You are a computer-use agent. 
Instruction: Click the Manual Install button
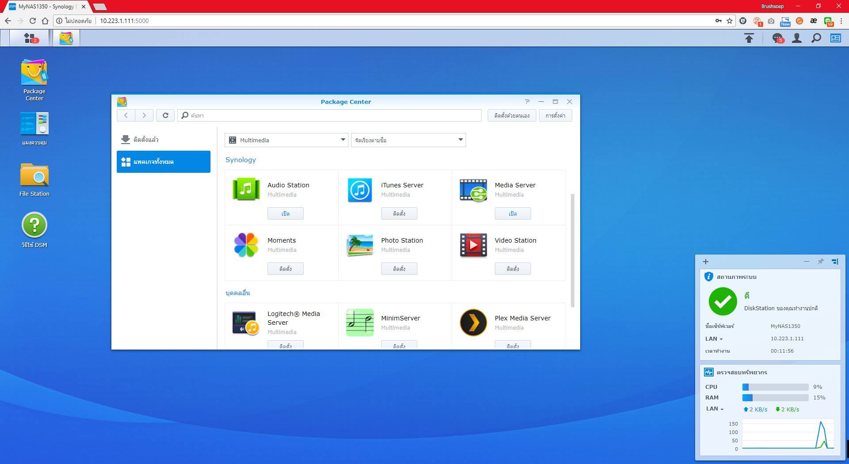tap(512, 115)
